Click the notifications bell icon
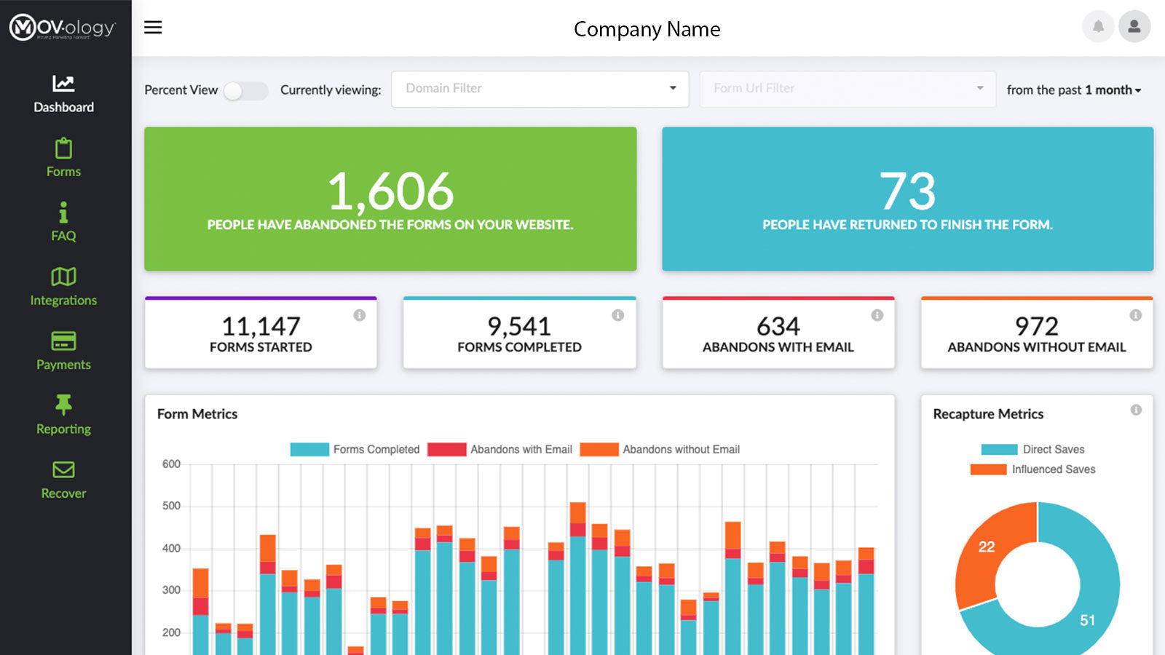Screen dimensions: 1165x655 (1097, 27)
